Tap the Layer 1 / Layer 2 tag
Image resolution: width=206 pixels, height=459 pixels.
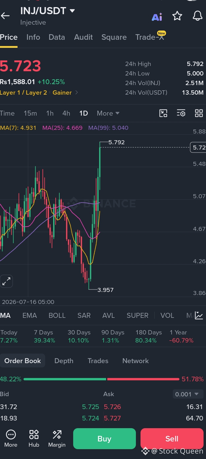23,92
